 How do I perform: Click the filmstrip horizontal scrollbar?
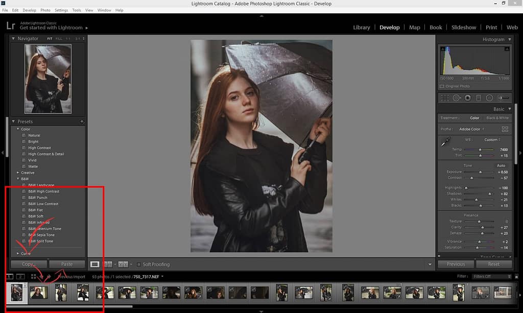click(x=69, y=306)
